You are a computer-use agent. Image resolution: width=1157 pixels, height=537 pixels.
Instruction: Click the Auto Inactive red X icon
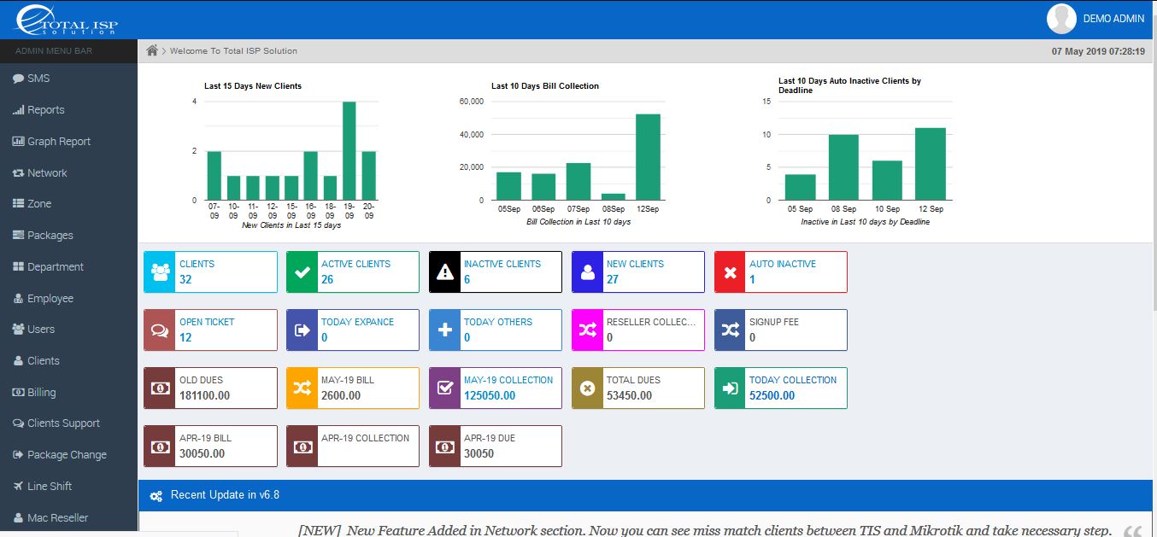(731, 272)
